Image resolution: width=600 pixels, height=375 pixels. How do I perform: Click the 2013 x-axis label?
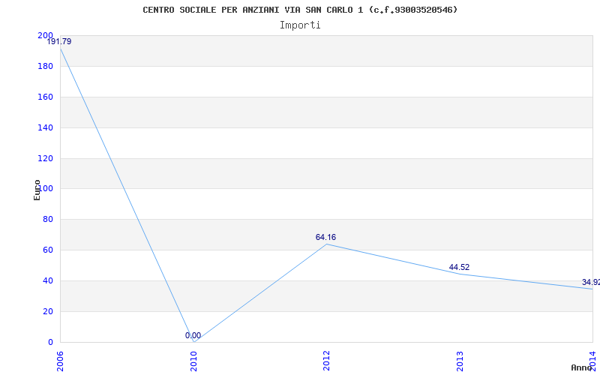tap(460, 361)
